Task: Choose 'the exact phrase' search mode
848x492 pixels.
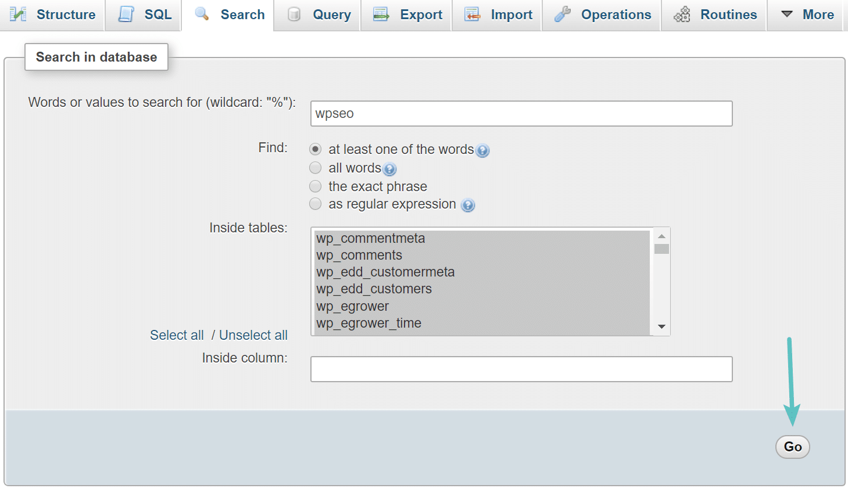Action: coord(315,186)
